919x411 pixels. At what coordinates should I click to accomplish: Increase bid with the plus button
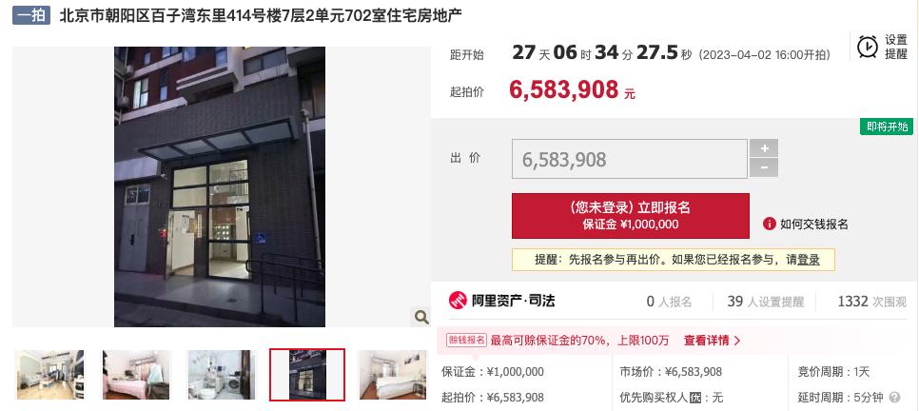[764, 148]
